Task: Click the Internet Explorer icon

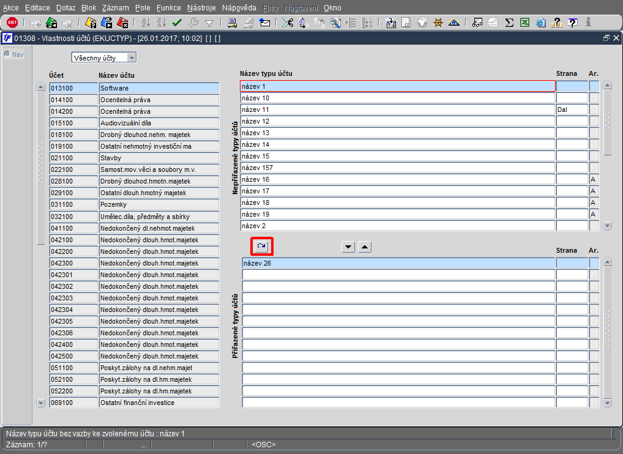Action: pyautogui.click(x=541, y=23)
